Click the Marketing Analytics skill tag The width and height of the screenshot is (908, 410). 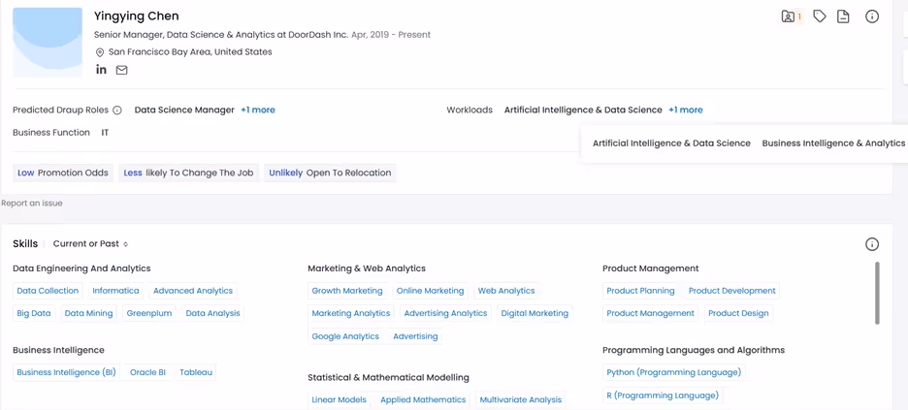(x=351, y=313)
